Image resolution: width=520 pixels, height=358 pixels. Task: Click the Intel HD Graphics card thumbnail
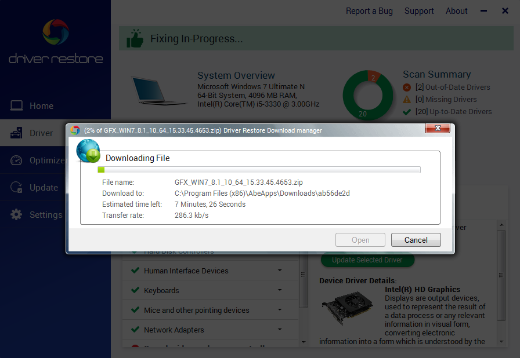[x=345, y=309]
